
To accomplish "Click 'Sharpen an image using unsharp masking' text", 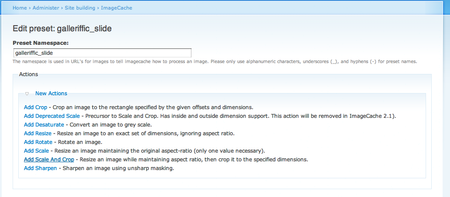I will pyautogui.click(x=118, y=168).
